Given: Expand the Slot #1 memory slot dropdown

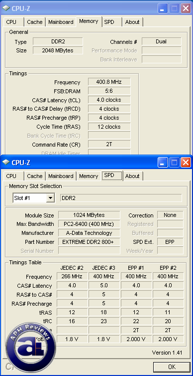Looking at the screenshot, I should [x=50, y=198].
